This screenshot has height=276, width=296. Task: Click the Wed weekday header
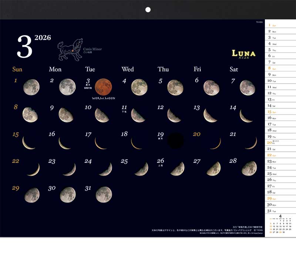(128, 69)
